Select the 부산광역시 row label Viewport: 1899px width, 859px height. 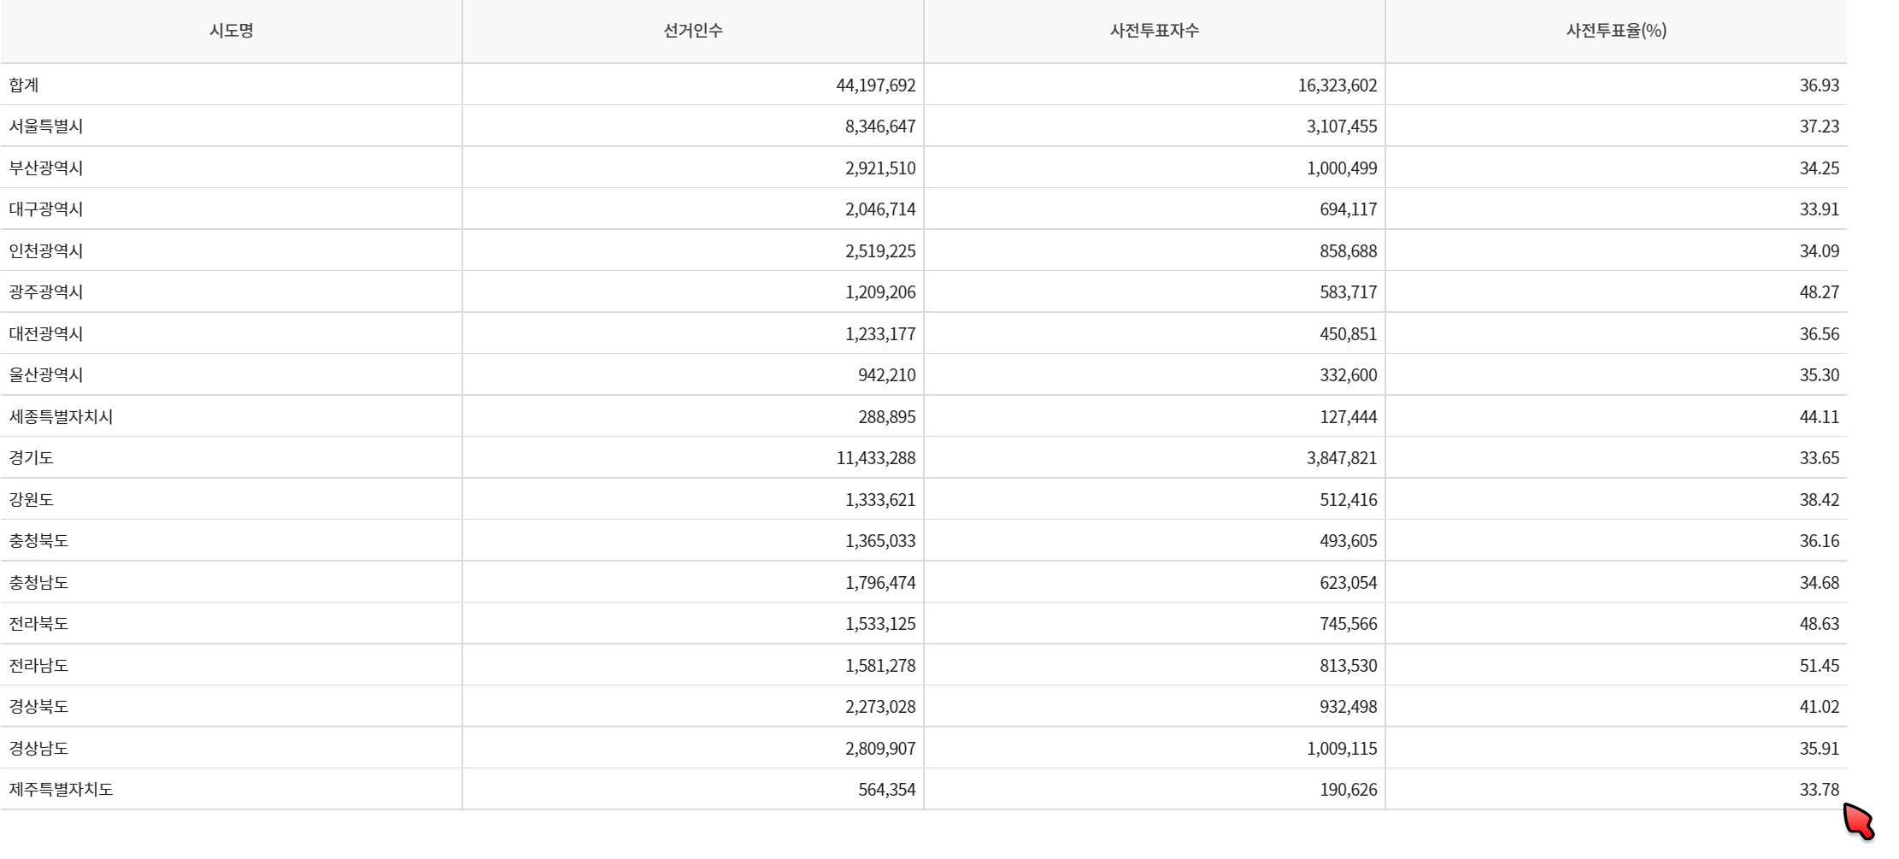tap(46, 168)
